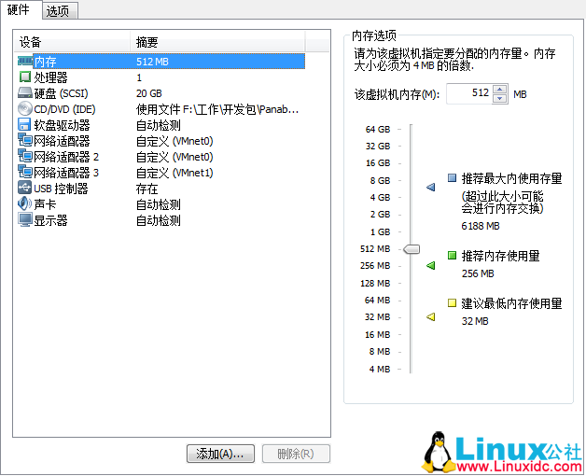This screenshot has width=586, height=476.
Task: Open the 硬件 tab
Action: (x=19, y=9)
